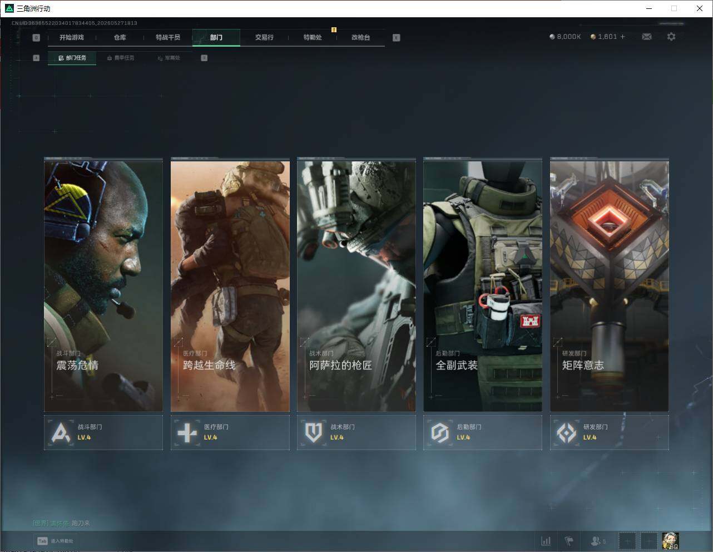Select the 部门 tab
Screen dimensions: 713x552
click(216, 37)
